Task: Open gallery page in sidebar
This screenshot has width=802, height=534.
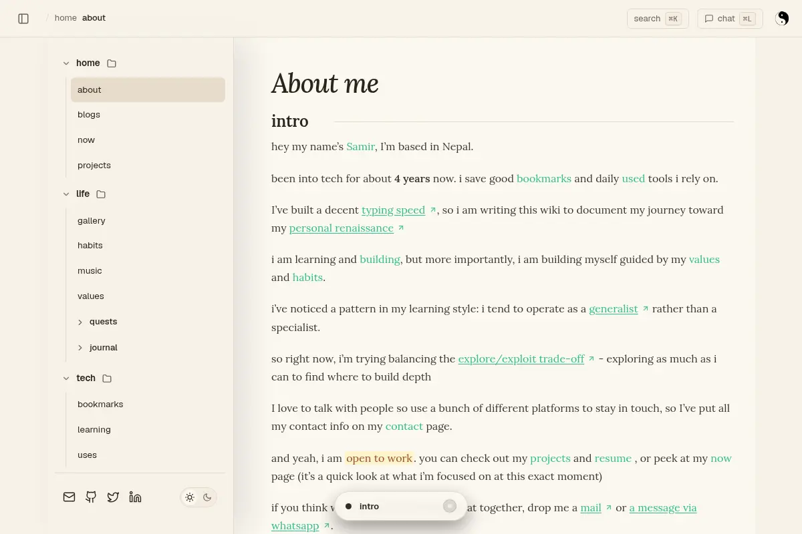Action: (x=148, y=221)
